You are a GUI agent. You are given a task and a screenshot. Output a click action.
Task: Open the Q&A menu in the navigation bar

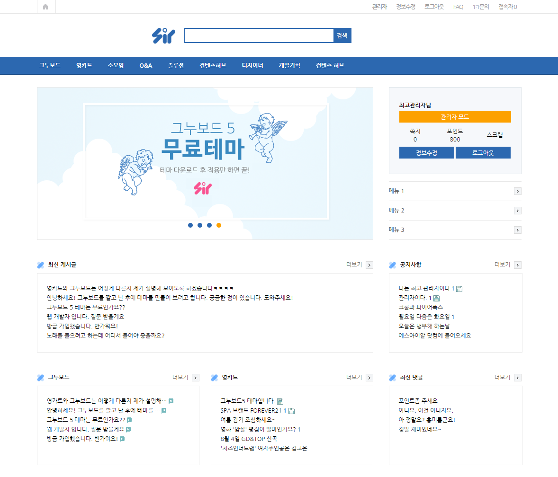(145, 66)
